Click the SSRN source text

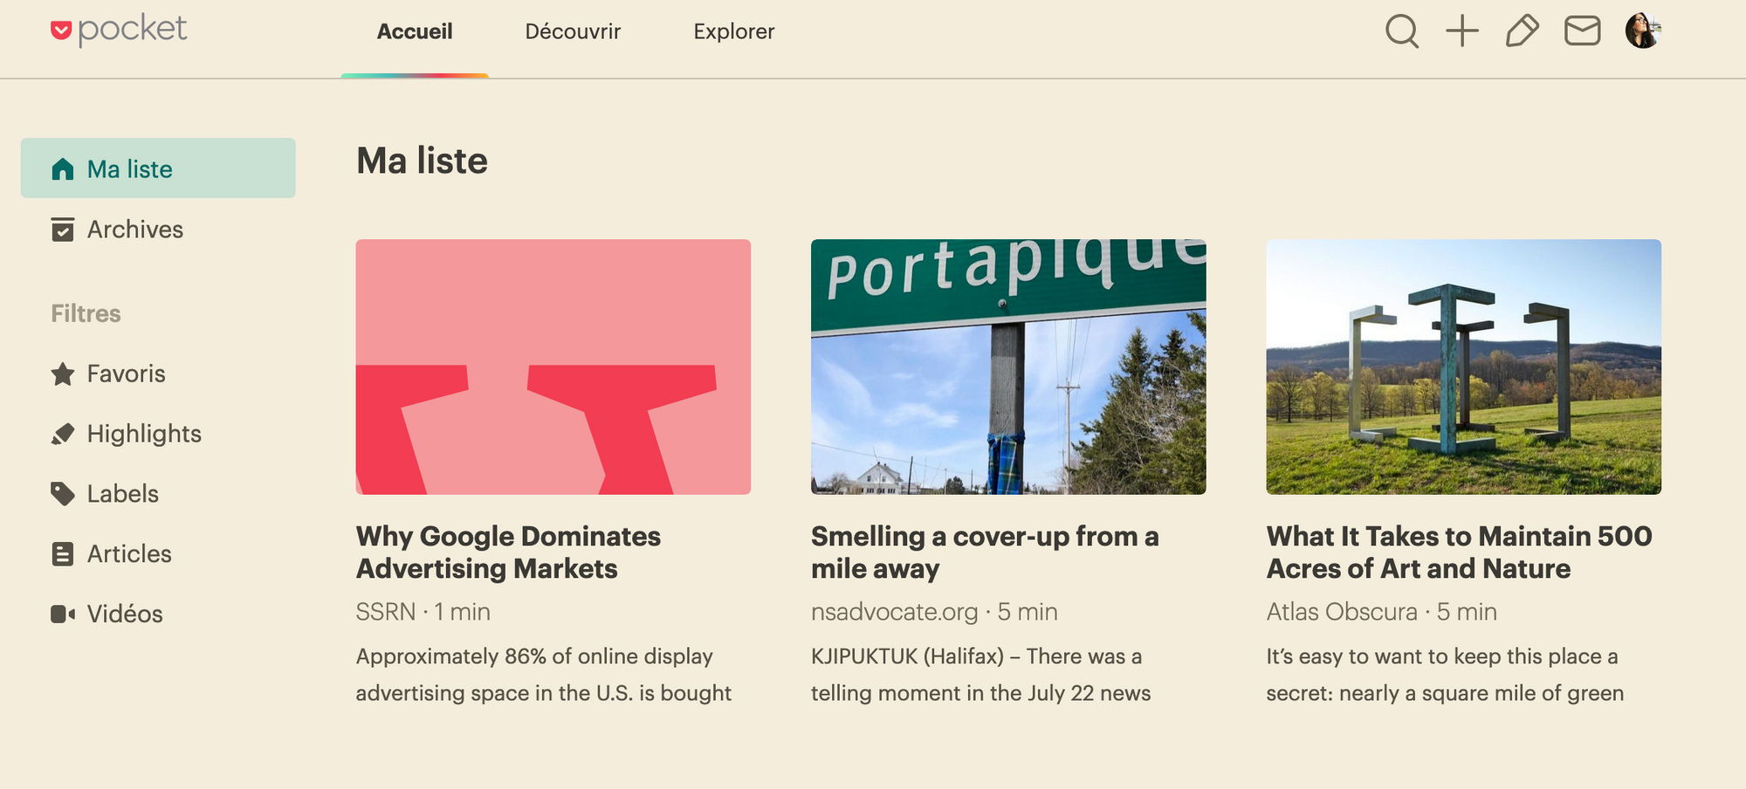(386, 612)
